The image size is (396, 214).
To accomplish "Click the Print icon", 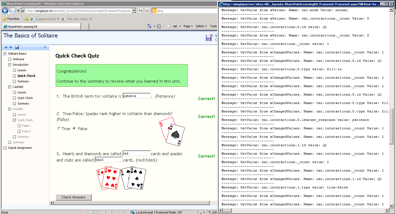I will point(175,26).
